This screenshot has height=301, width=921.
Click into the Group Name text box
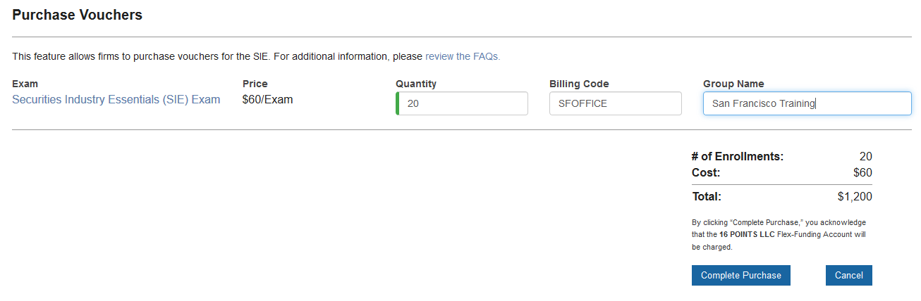coord(807,103)
